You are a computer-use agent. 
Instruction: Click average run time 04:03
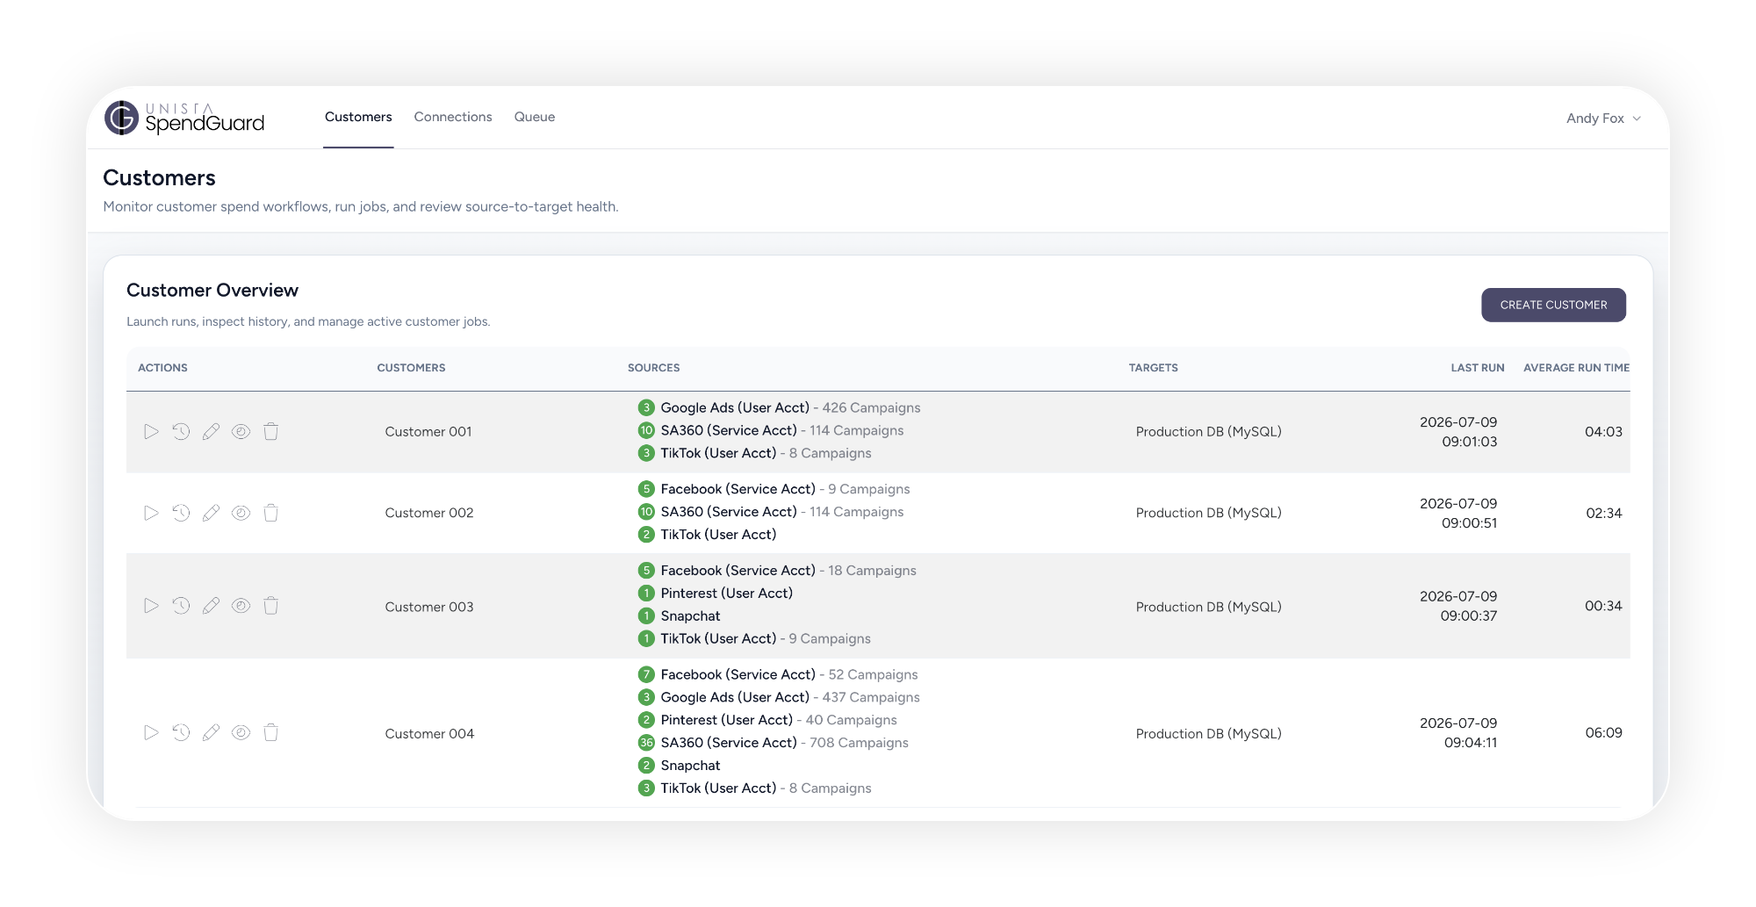point(1603,432)
